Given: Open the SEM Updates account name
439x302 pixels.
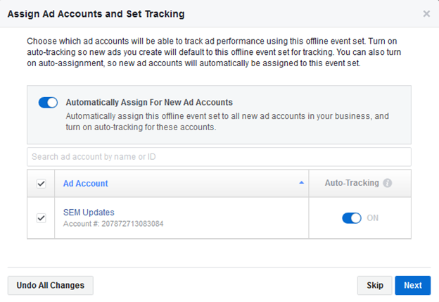Looking at the screenshot, I should point(89,213).
